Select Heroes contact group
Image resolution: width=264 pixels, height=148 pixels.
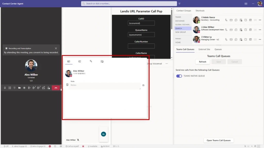coord(178,39)
